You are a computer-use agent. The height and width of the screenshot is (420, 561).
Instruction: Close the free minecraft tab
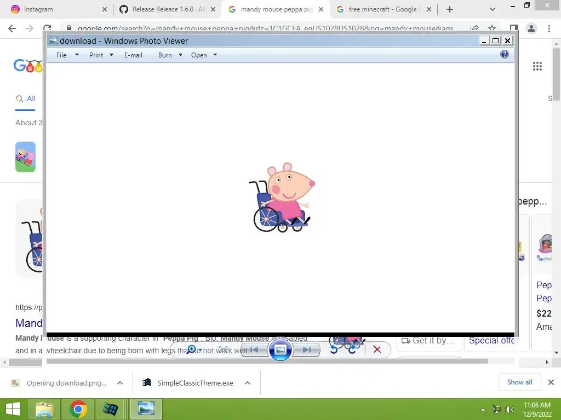(x=429, y=9)
